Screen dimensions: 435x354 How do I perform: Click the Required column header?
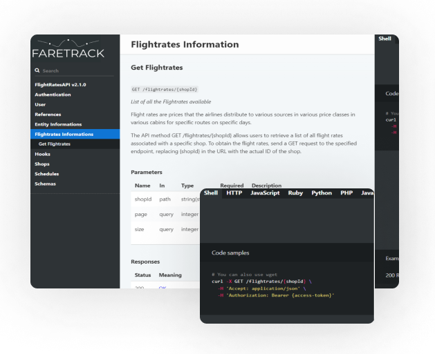[232, 186]
